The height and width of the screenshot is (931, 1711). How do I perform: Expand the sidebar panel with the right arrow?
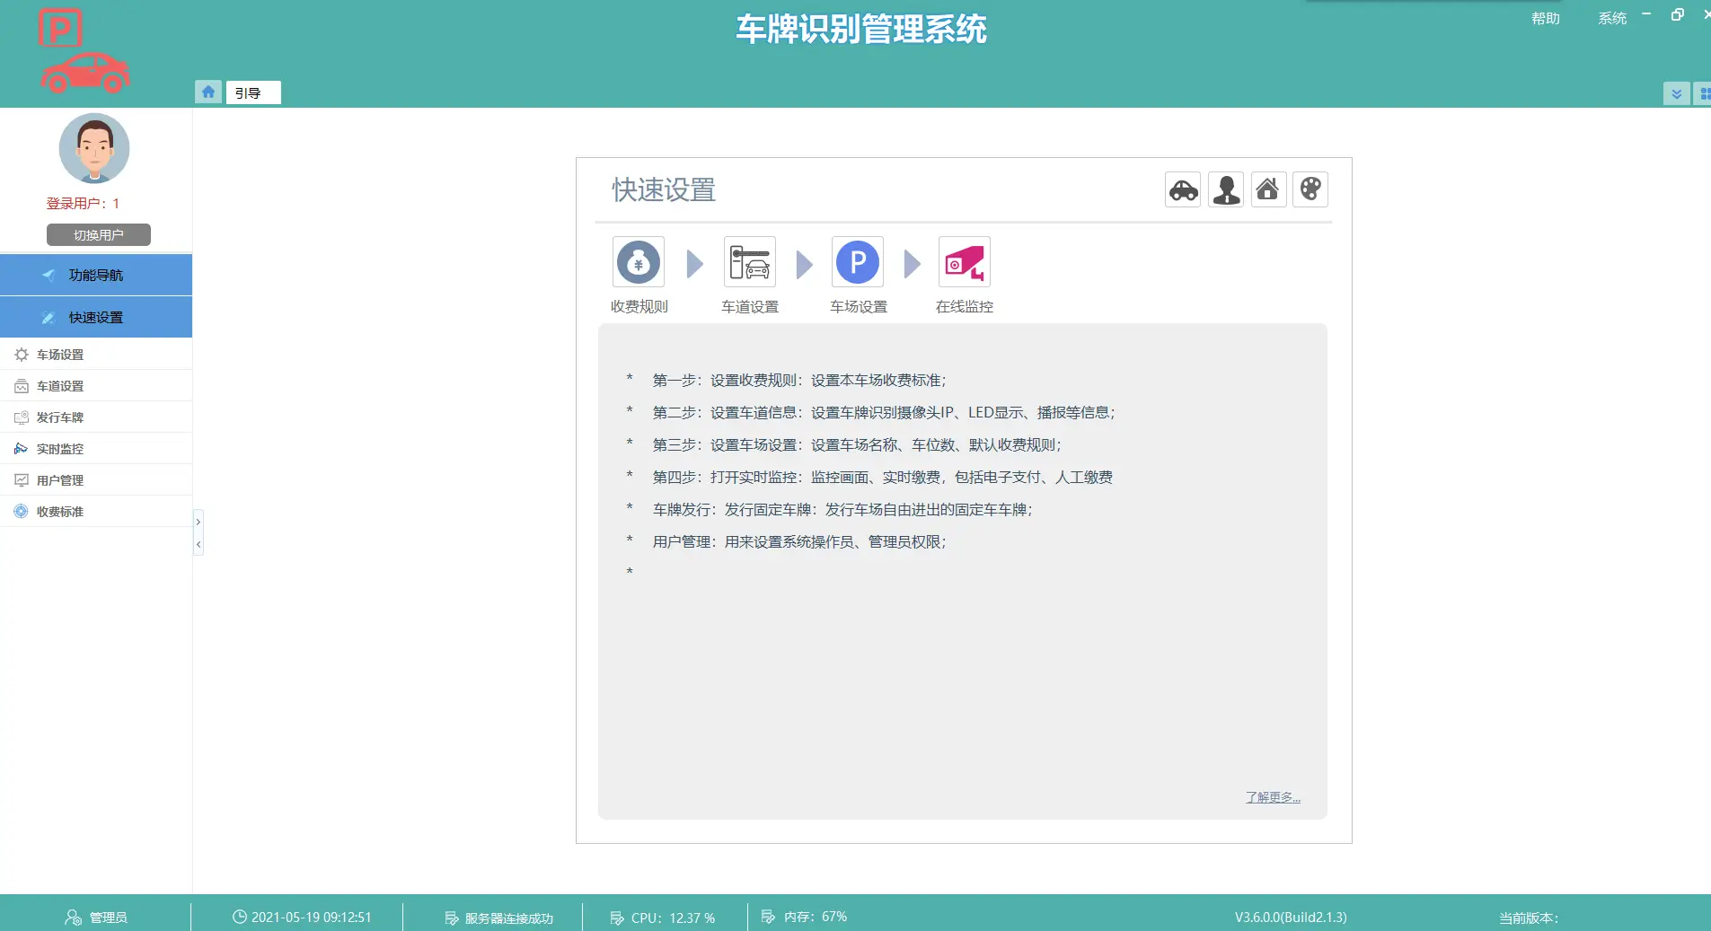coord(197,522)
